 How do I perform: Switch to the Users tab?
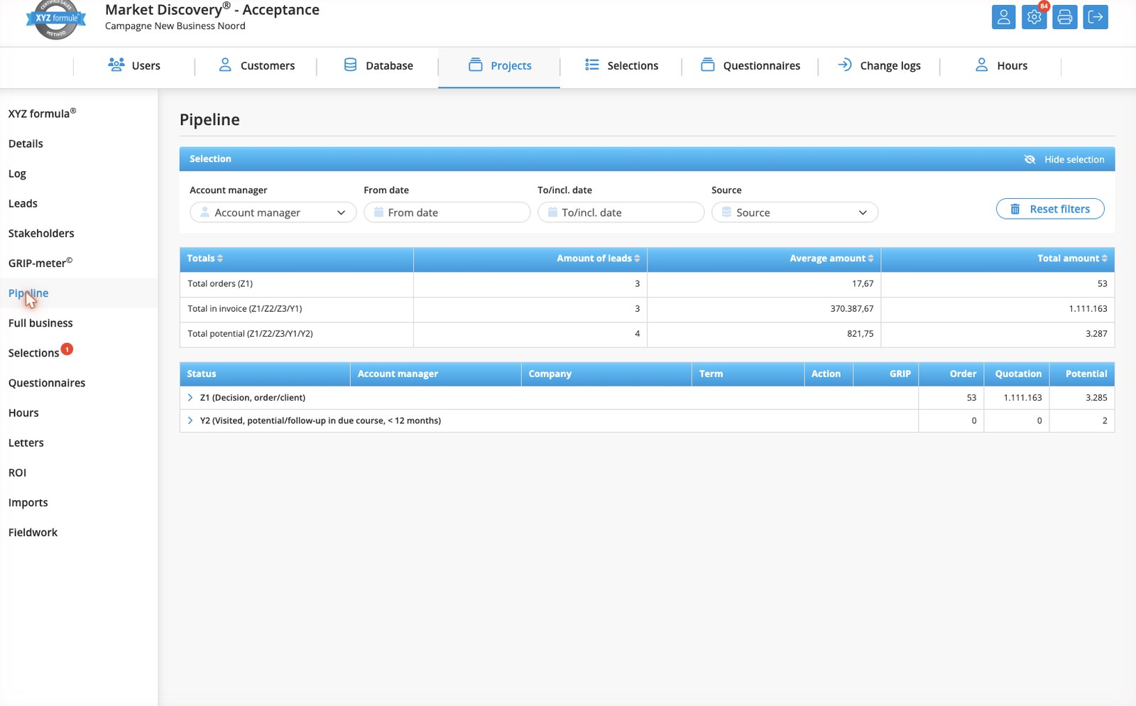coord(134,65)
